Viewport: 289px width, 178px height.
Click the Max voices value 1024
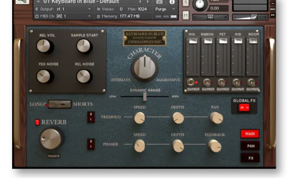[142, 9]
